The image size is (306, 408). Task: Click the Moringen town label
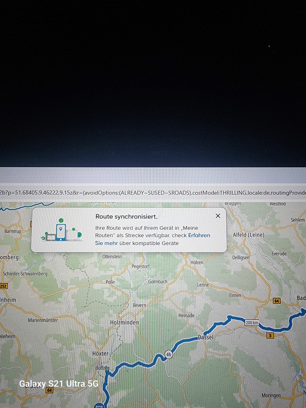[x=271, y=396]
